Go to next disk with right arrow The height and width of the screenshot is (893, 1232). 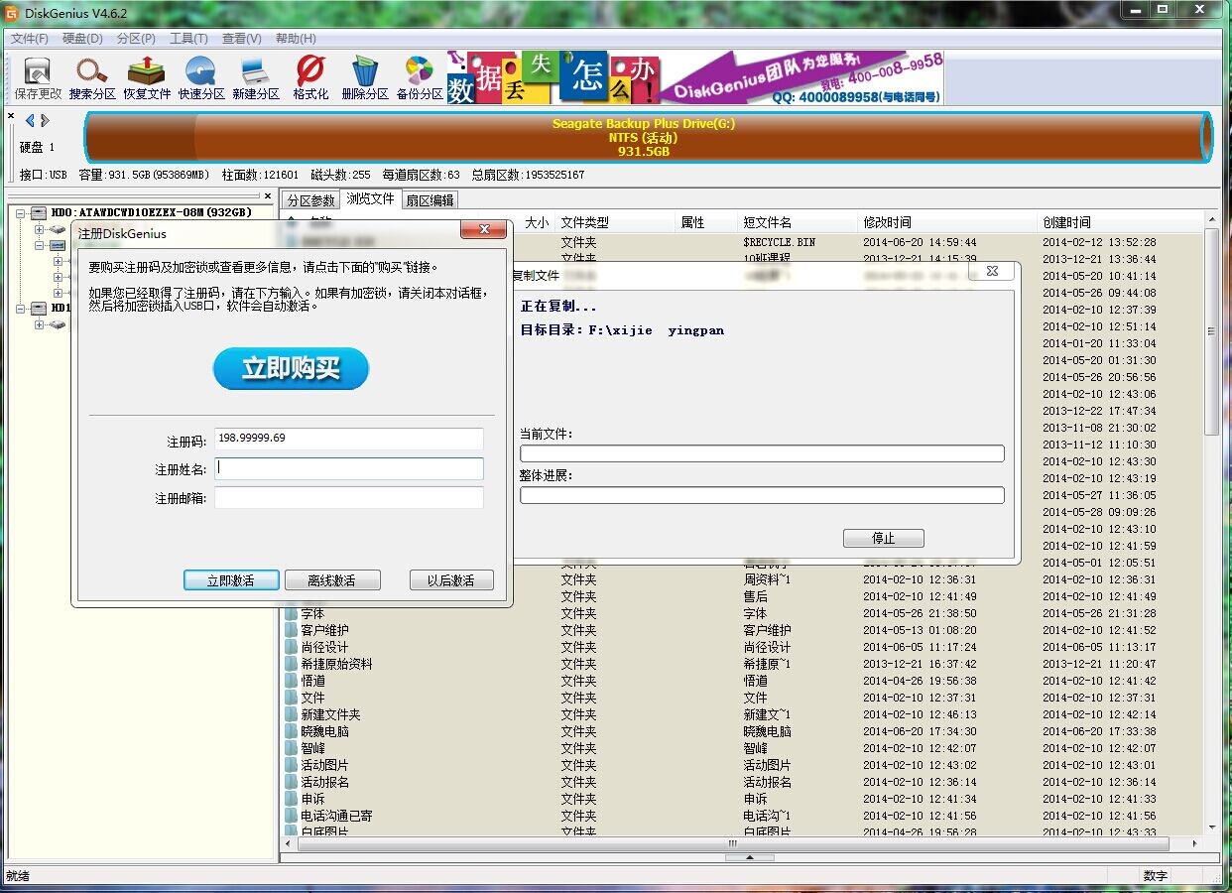point(45,121)
